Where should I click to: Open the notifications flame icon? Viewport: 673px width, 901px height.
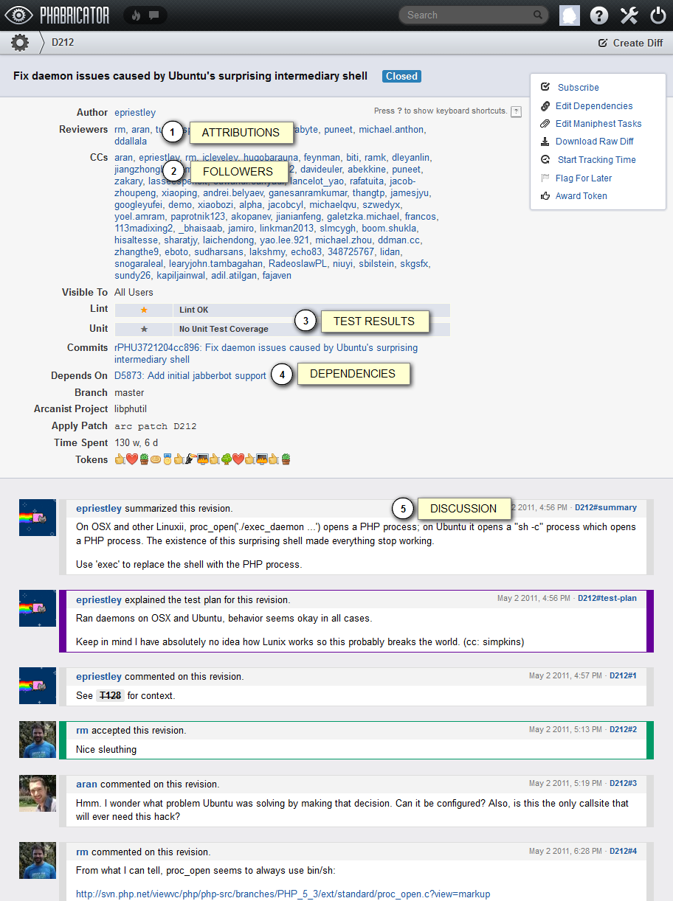click(136, 15)
